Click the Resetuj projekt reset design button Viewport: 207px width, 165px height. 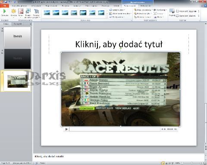point(36,13)
